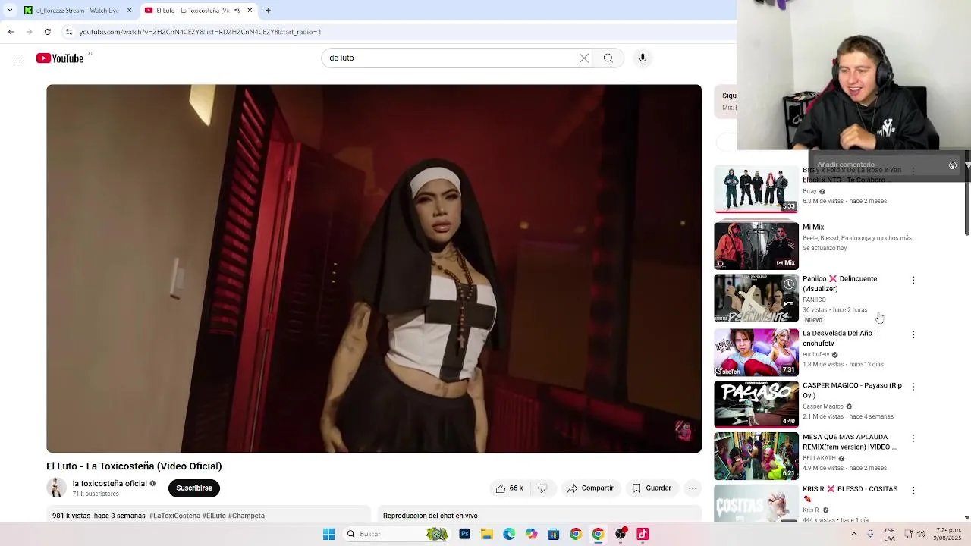
Task: Clear the search box with the X
Action: 584,58
